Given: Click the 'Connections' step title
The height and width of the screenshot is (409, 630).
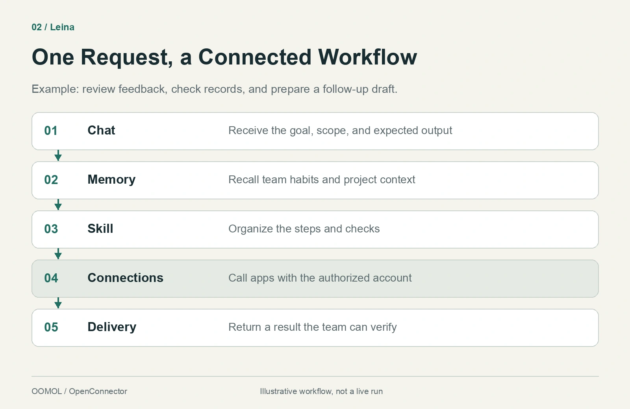Looking at the screenshot, I should (x=125, y=278).
